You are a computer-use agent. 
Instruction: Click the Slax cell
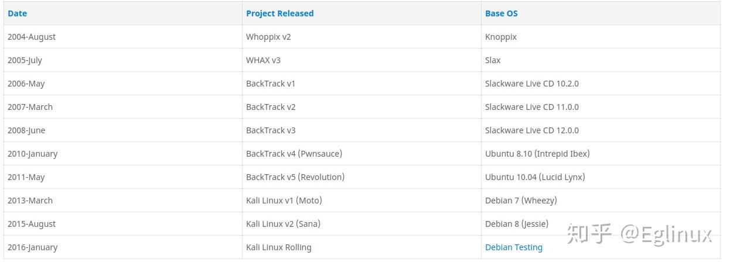click(x=493, y=60)
